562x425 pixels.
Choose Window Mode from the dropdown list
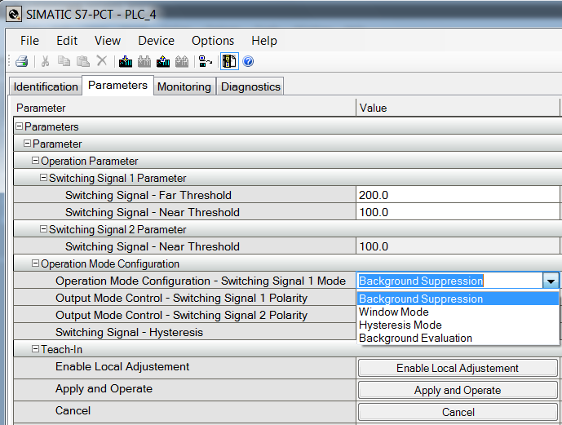coord(458,312)
